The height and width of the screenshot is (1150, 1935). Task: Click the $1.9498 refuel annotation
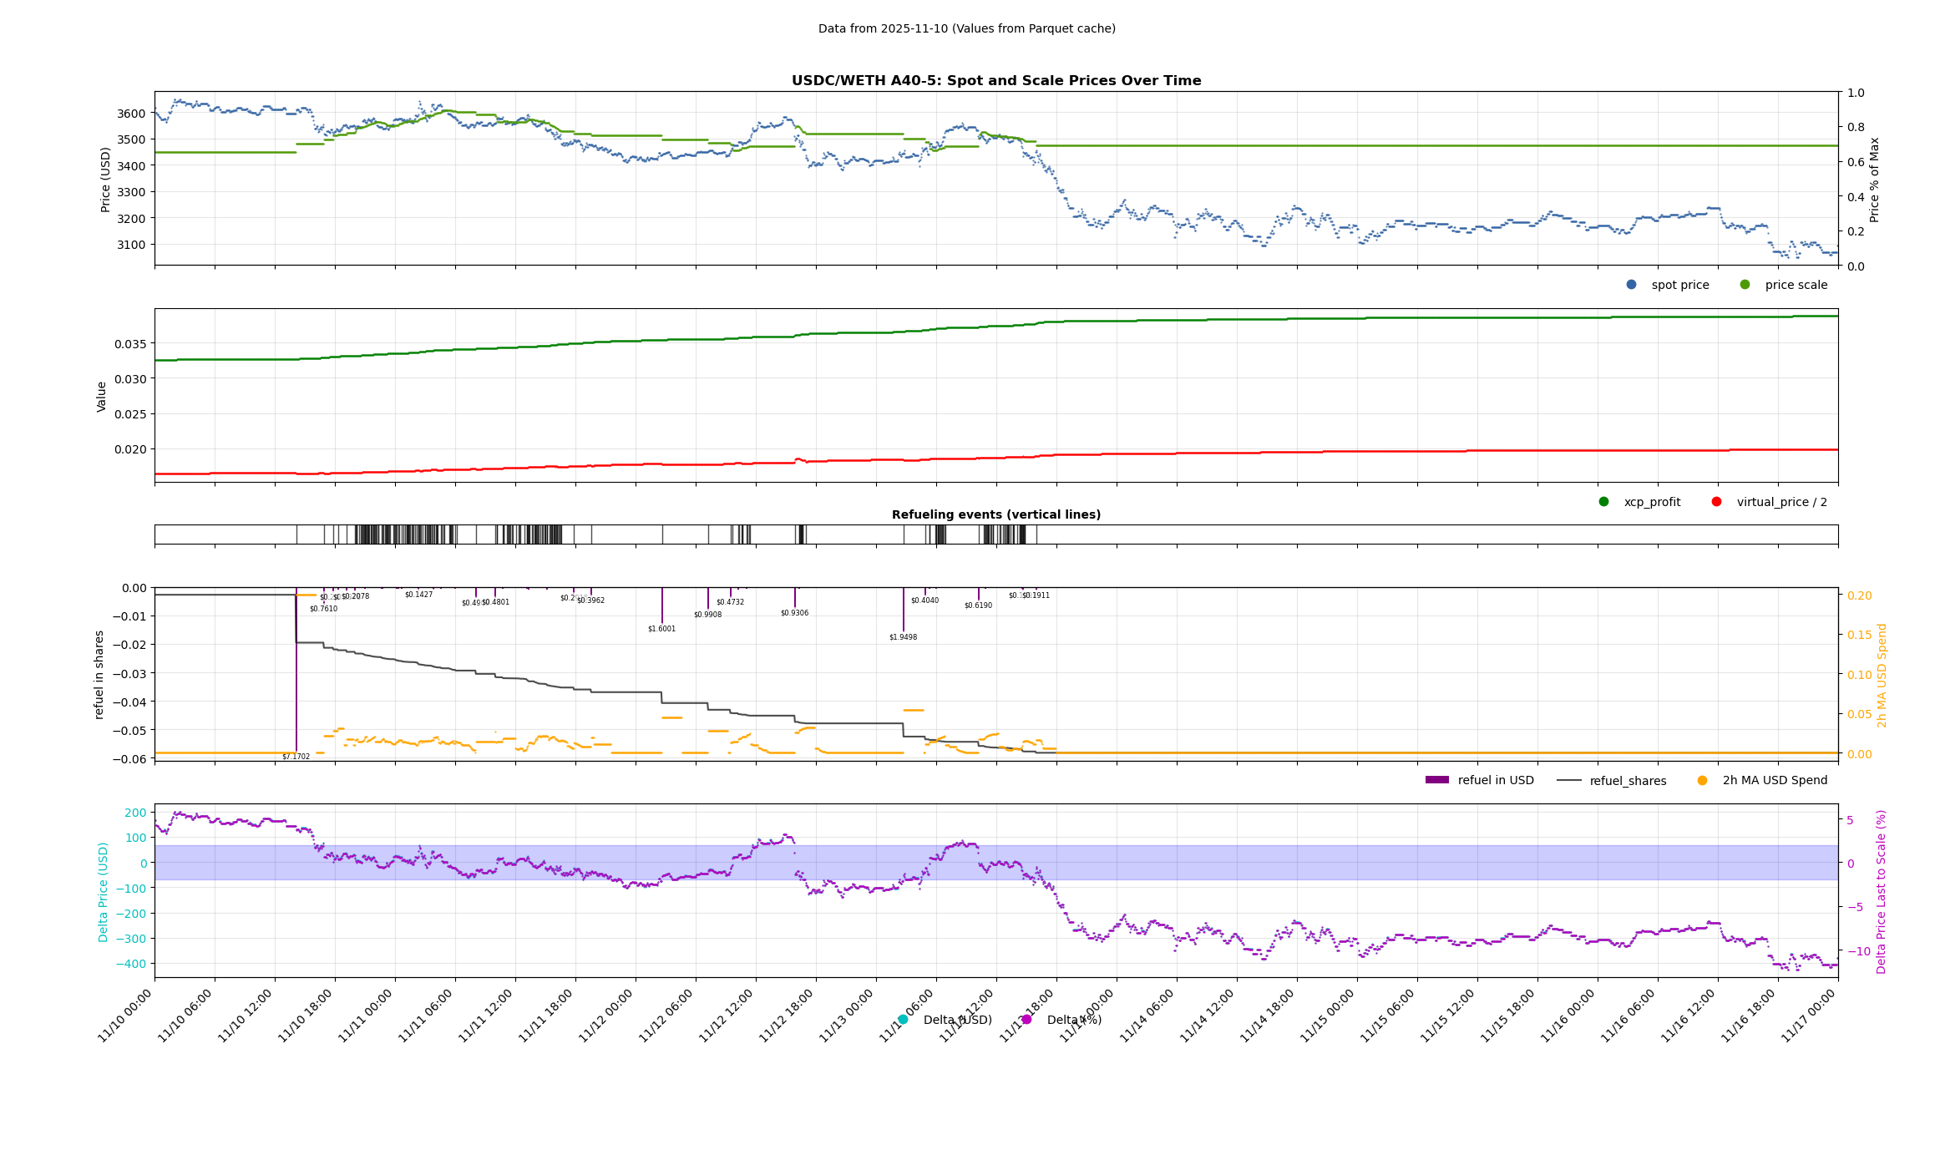[x=903, y=637]
